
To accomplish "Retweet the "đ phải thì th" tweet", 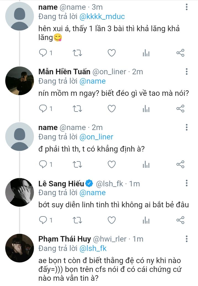I will tap(77, 165).
